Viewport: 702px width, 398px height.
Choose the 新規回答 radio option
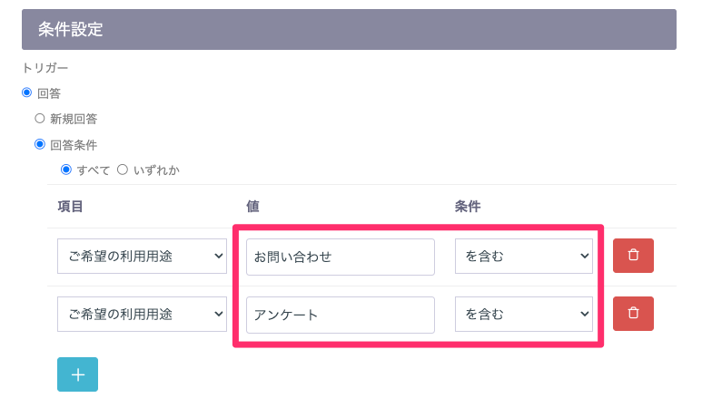[40, 118]
